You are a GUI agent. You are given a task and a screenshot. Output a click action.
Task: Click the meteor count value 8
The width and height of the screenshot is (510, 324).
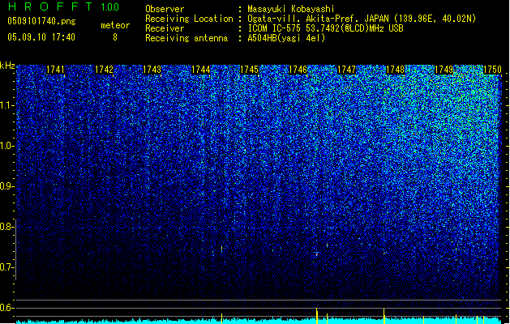(x=115, y=37)
